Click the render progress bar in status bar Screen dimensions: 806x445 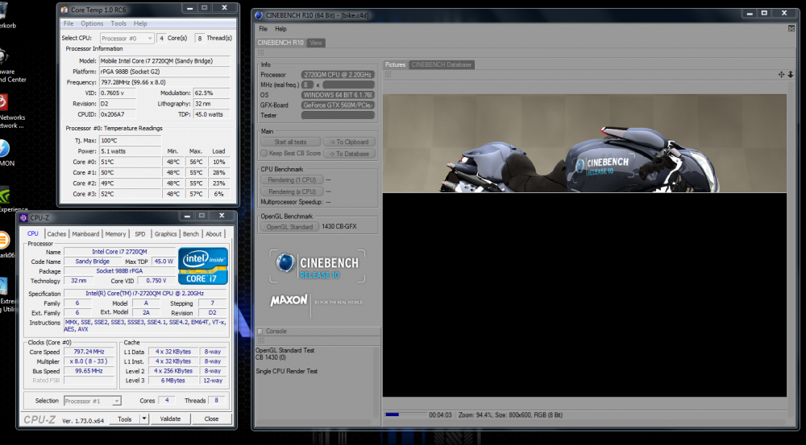404,415
